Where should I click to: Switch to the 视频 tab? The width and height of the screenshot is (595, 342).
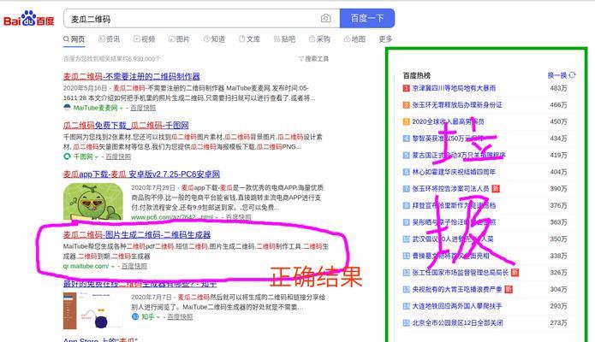pyautogui.click(x=144, y=39)
